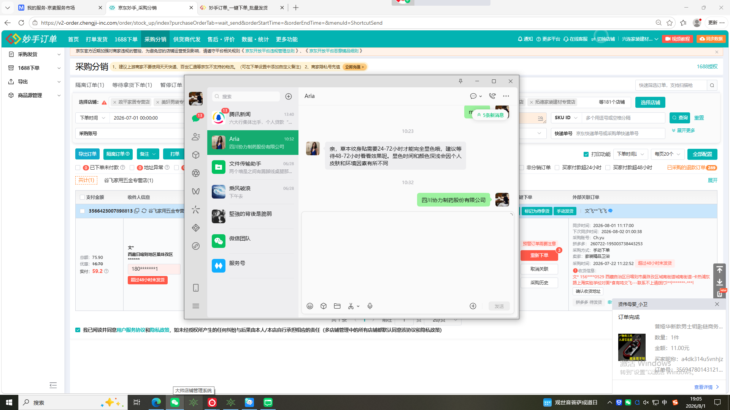This screenshot has width=730, height=410.
Task: Open 供货商代发 in top navigation
Action: pyautogui.click(x=187, y=39)
